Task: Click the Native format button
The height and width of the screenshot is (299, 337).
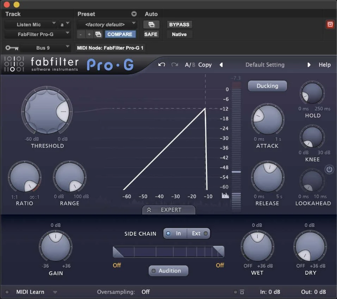Action: pos(179,34)
